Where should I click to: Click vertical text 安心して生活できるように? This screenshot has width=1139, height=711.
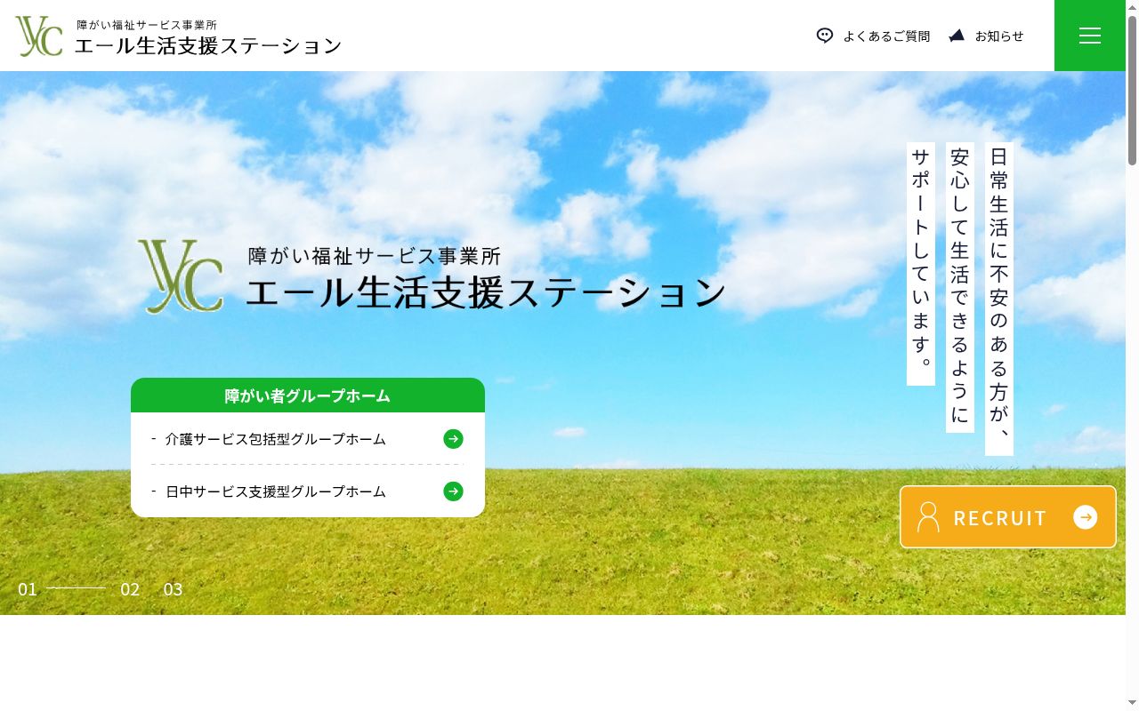[x=960, y=287]
